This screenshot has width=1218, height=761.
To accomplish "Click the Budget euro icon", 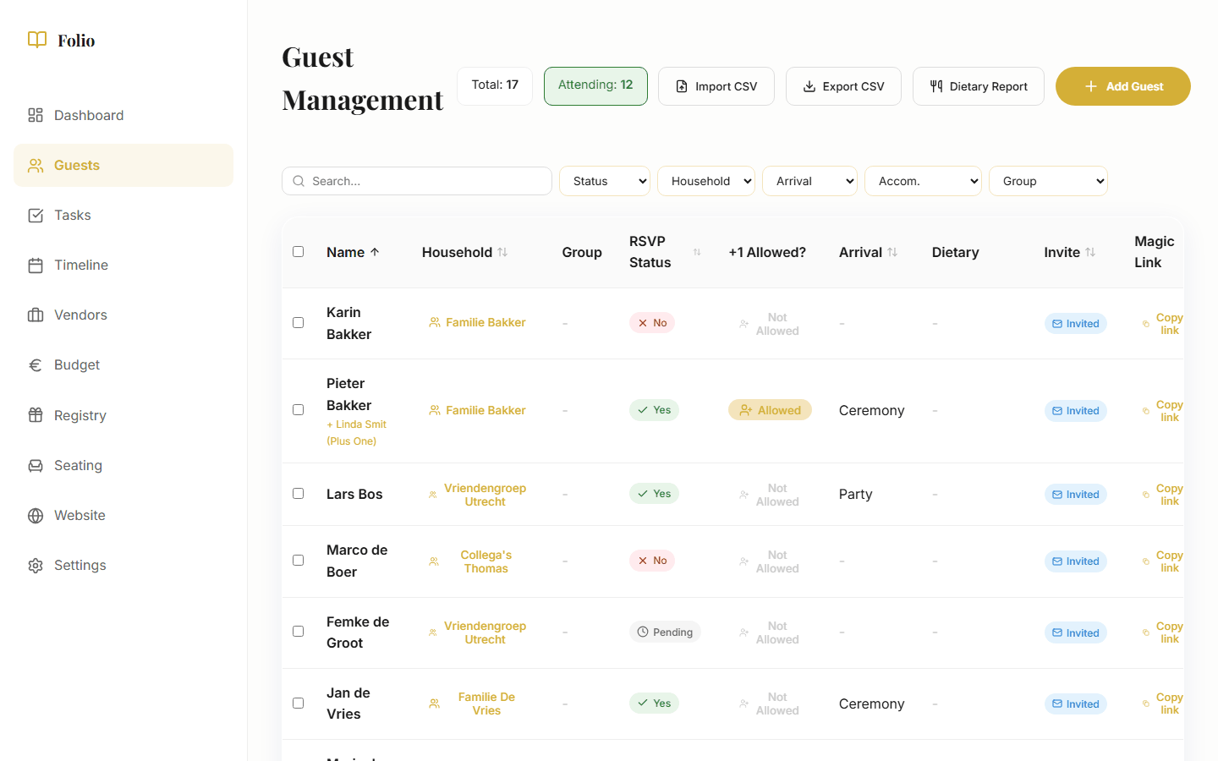I will point(36,365).
